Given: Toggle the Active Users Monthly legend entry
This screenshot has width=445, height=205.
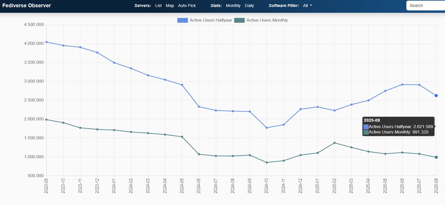Looking at the screenshot, I should tap(261, 20).
